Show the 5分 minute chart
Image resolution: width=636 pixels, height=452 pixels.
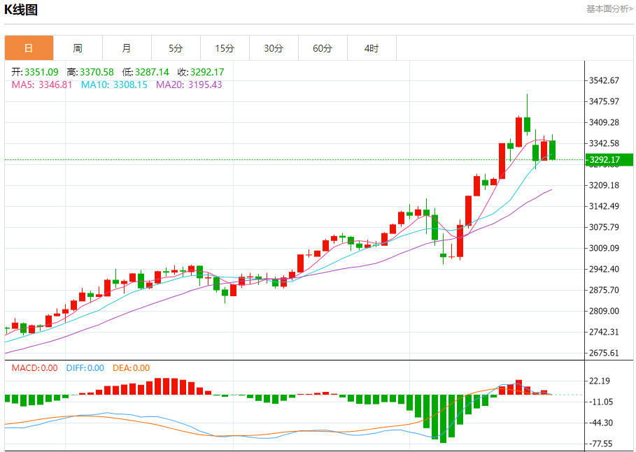click(176, 48)
